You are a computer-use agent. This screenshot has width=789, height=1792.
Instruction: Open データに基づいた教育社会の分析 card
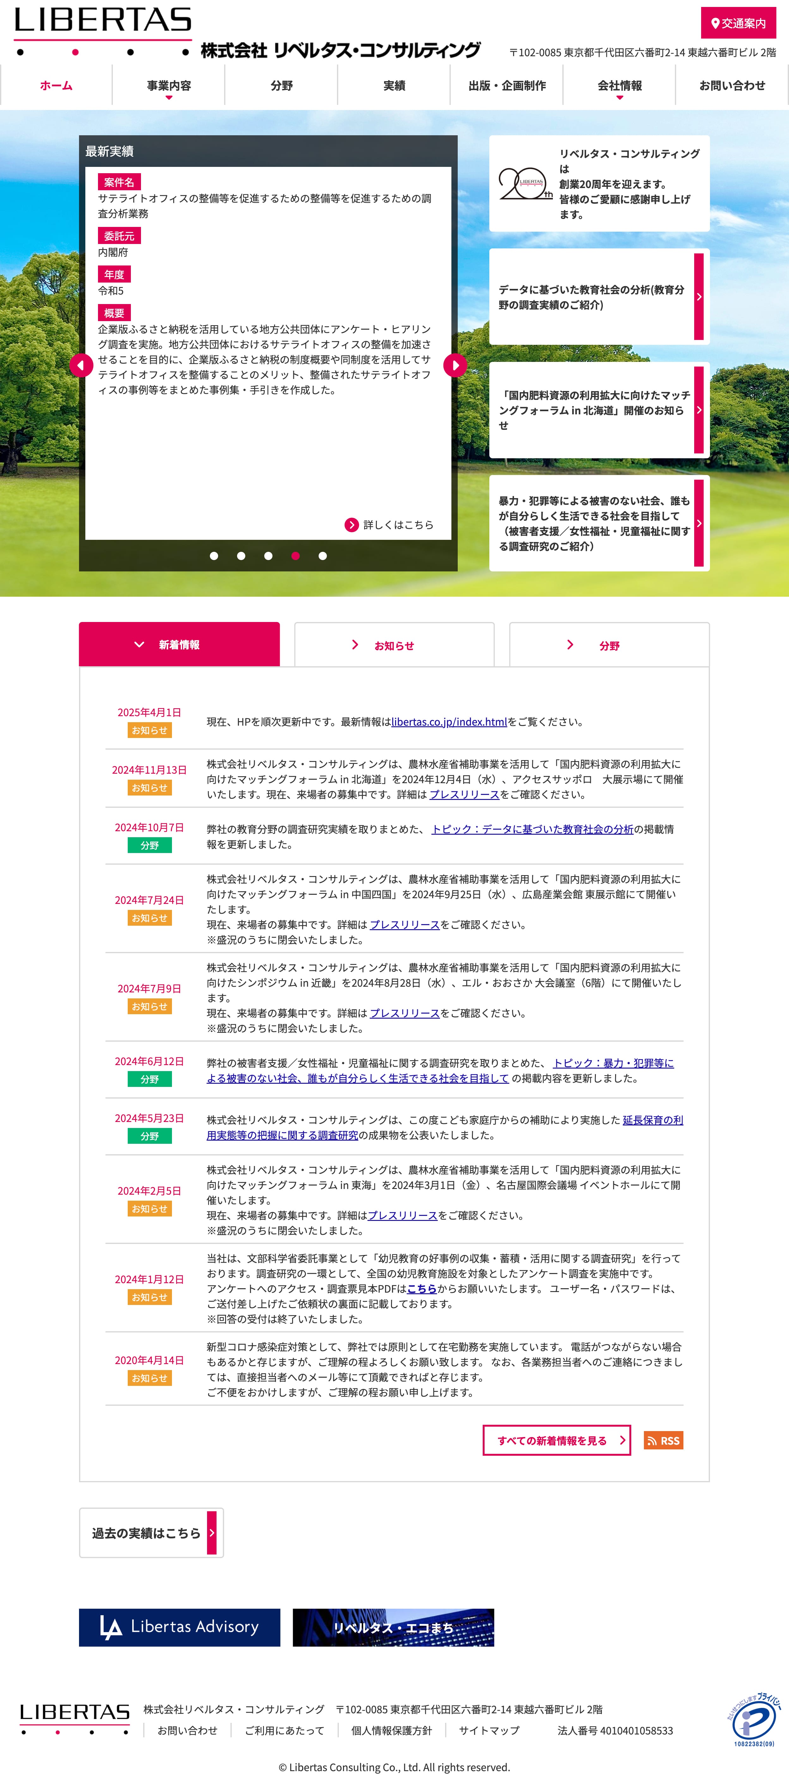[599, 297]
